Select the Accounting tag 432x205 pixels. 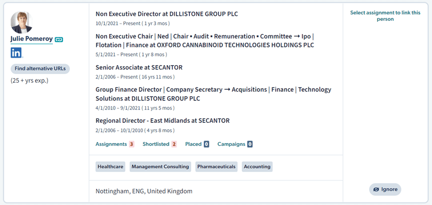pos(257,167)
